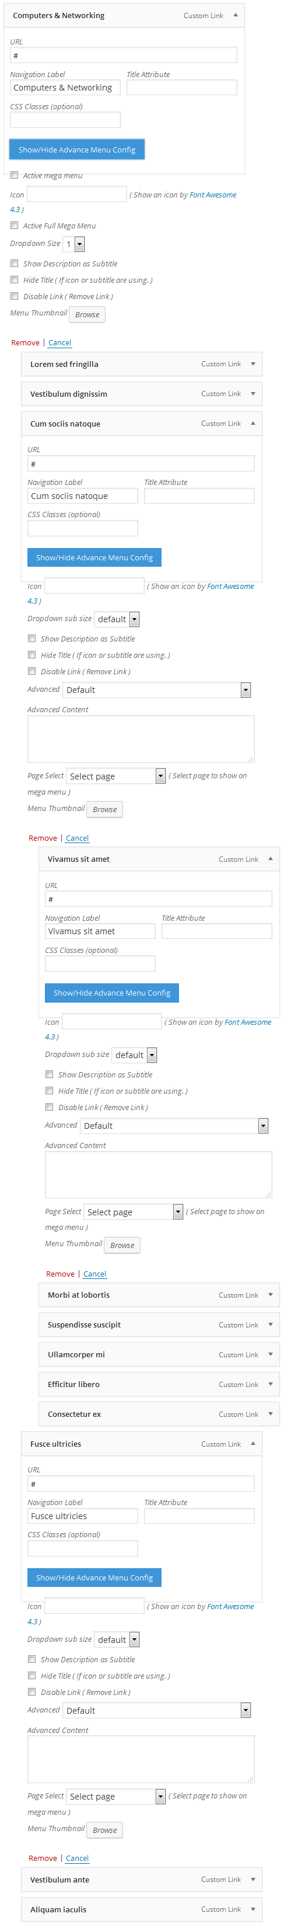Click the Advanced Content textarea of Cum sociis natoque
The height and width of the screenshot is (1924, 284).
click(141, 740)
